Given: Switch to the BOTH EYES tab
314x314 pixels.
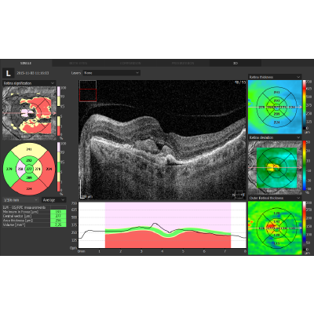Looking at the screenshot, I should tap(78, 63).
